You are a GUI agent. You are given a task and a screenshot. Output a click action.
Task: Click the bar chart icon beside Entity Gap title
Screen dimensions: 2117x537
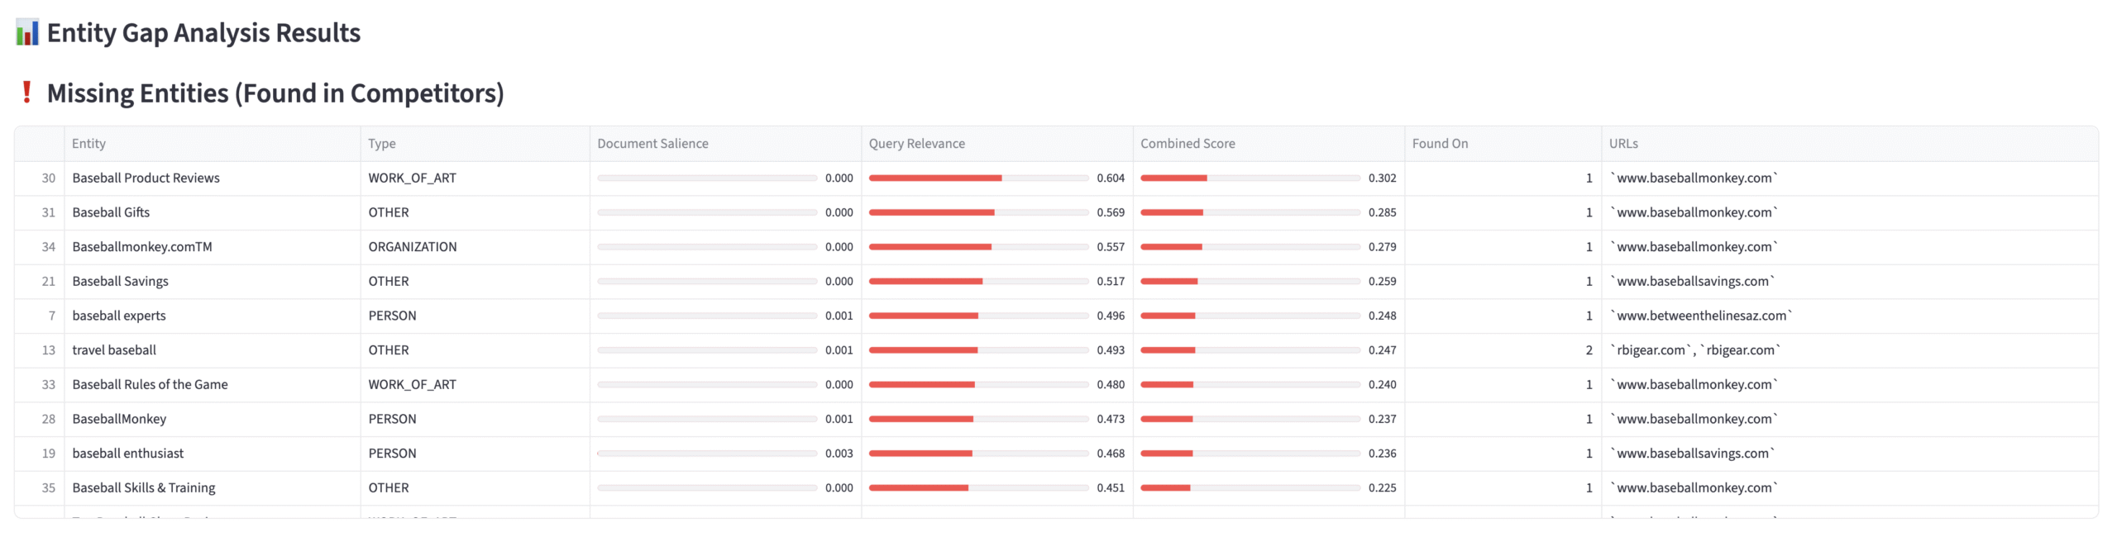[x=27, y=33]
